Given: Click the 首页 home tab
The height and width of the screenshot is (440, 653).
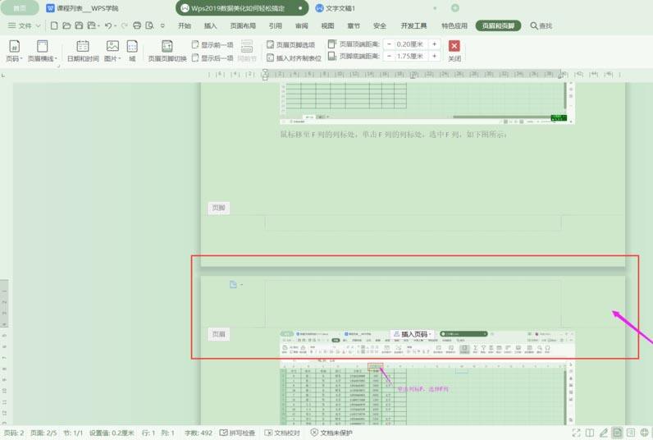Looking at the screenshot, I should click(20, 8).
